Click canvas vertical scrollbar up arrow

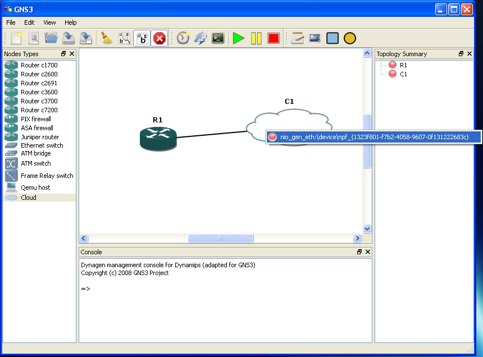[x=367, y=53]
